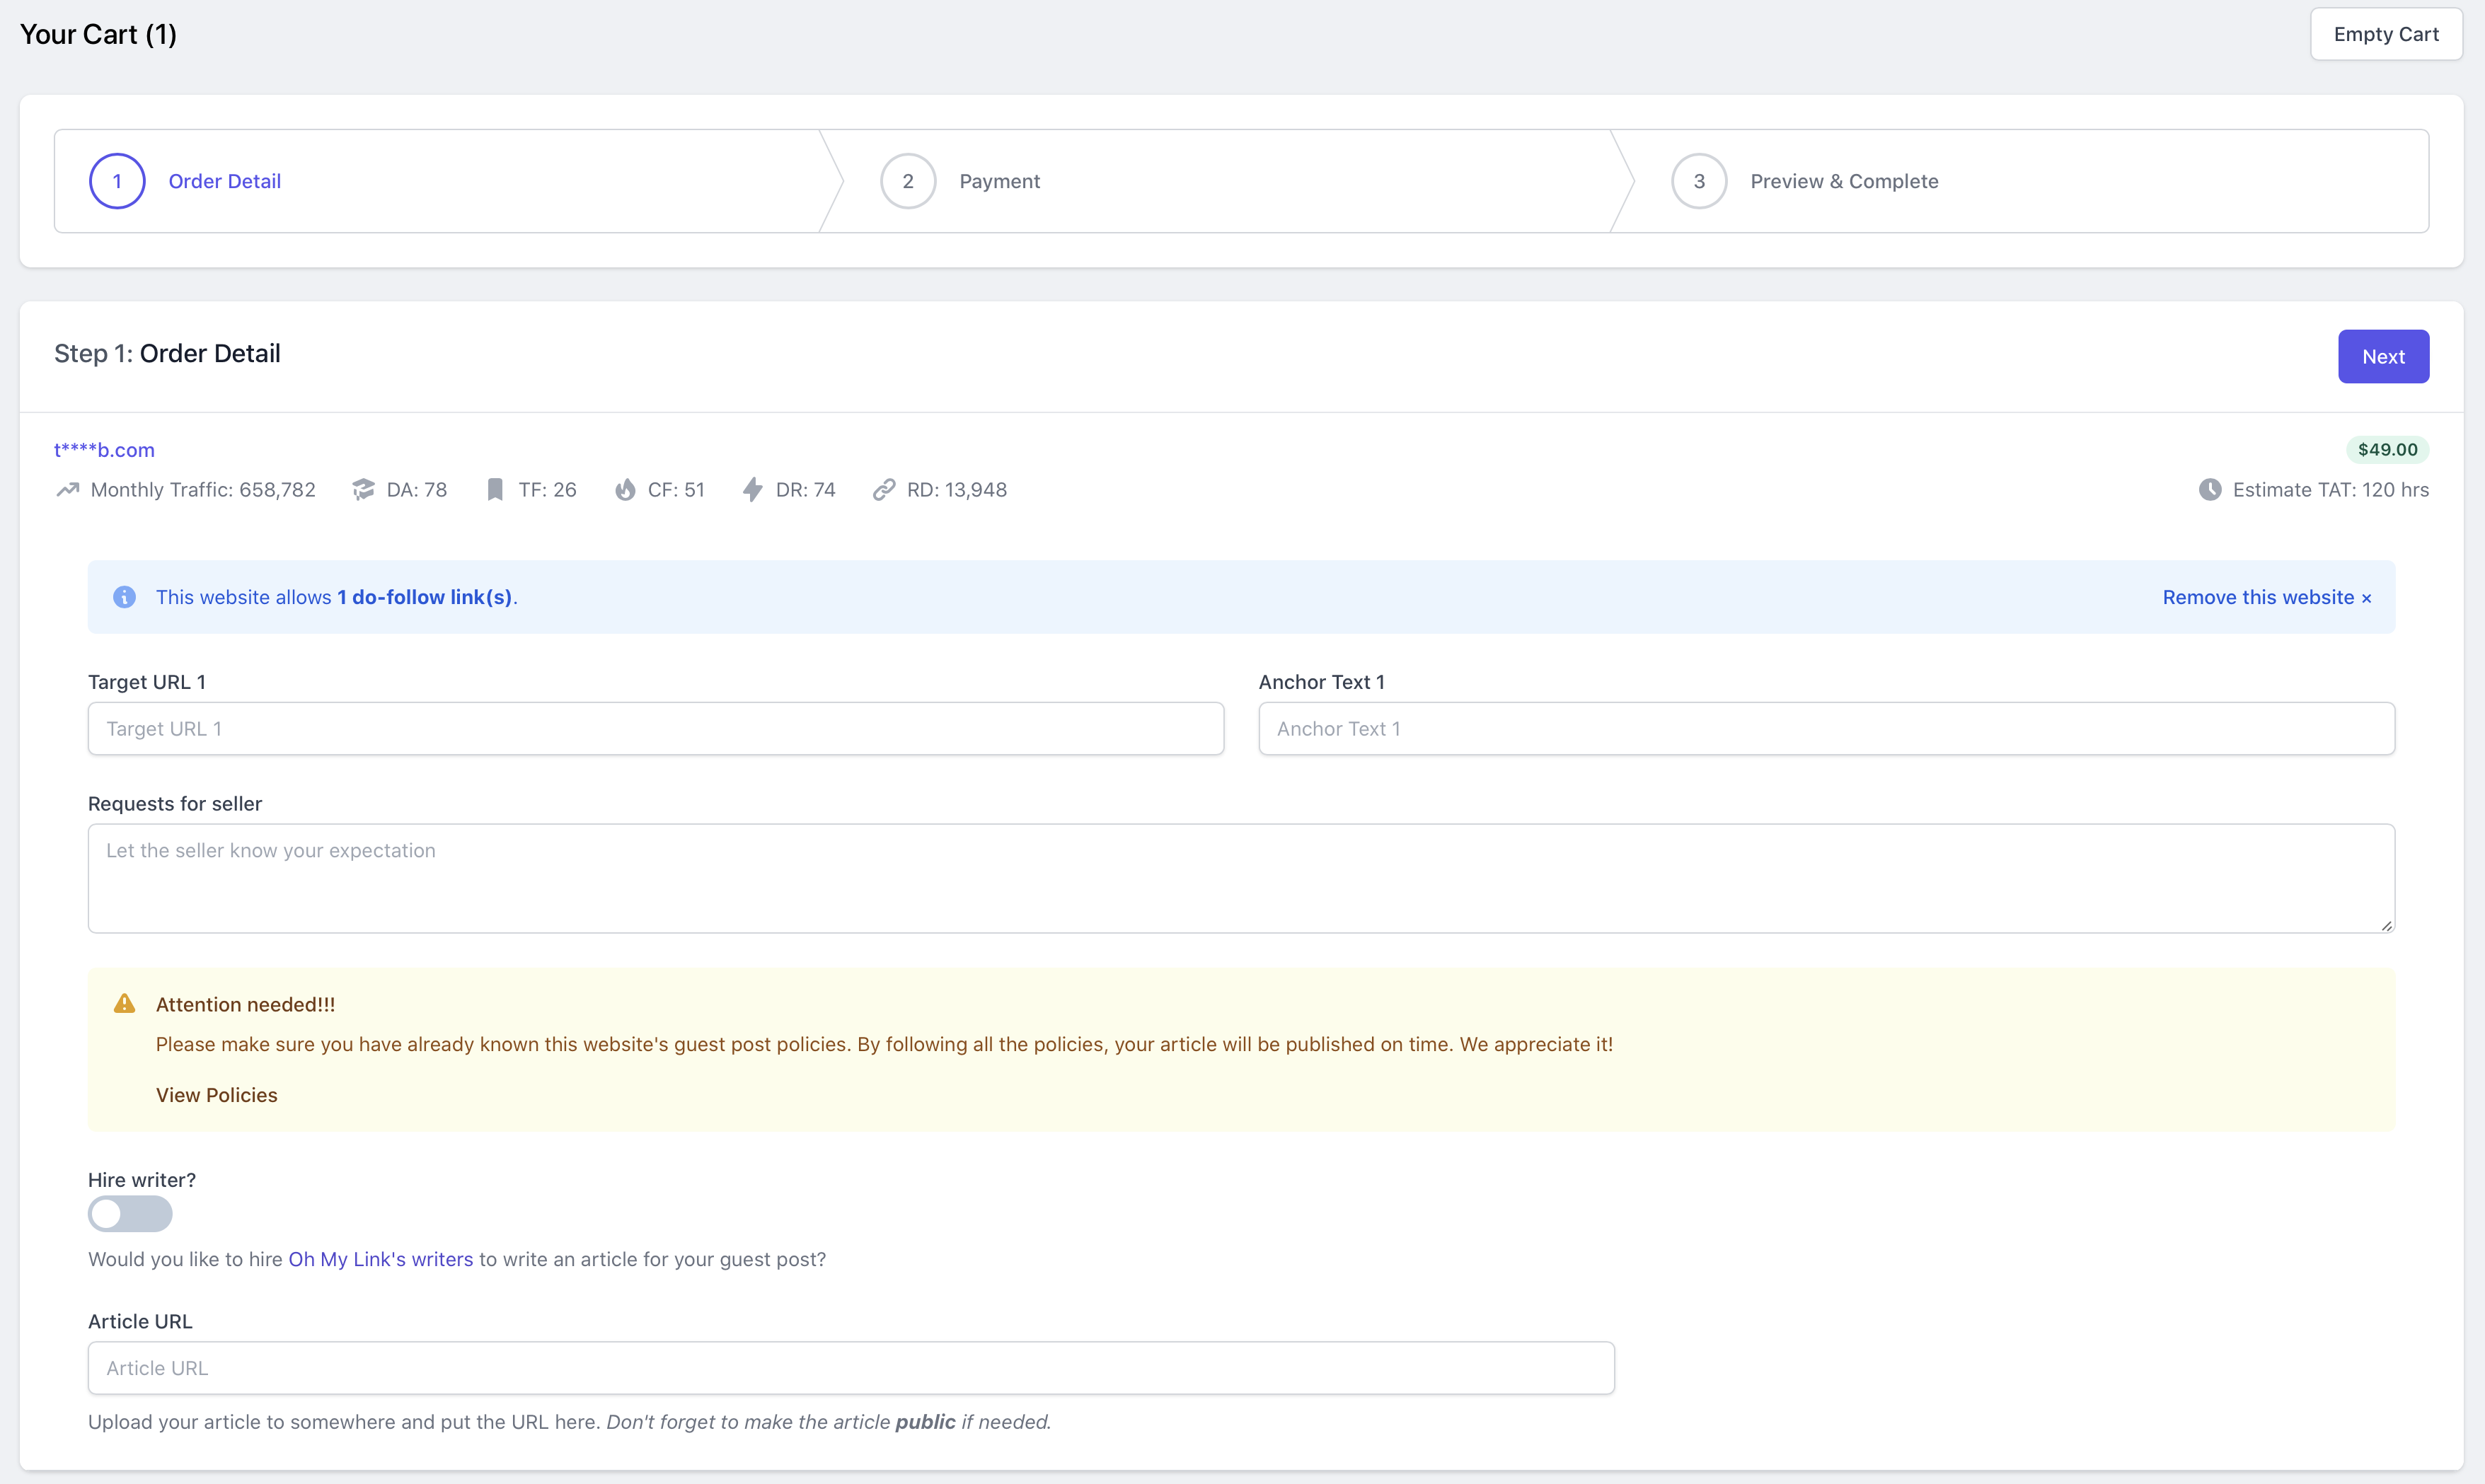Screen dimensions: 2485x1484
Task: Click the Monthly Traffic: 658,782 text
Action: point(203,490)
